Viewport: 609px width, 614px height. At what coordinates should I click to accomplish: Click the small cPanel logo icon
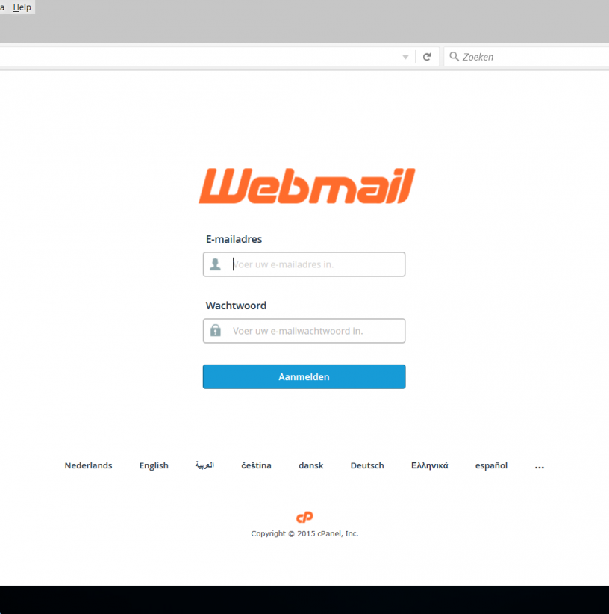[x=304, y=518]
